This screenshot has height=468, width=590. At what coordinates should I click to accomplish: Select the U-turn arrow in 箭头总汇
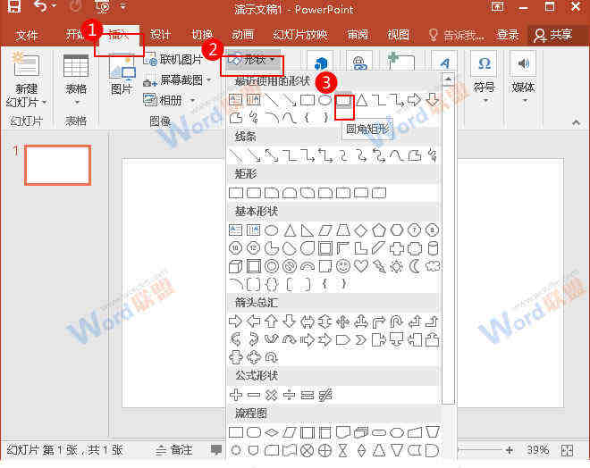[396, 322]
